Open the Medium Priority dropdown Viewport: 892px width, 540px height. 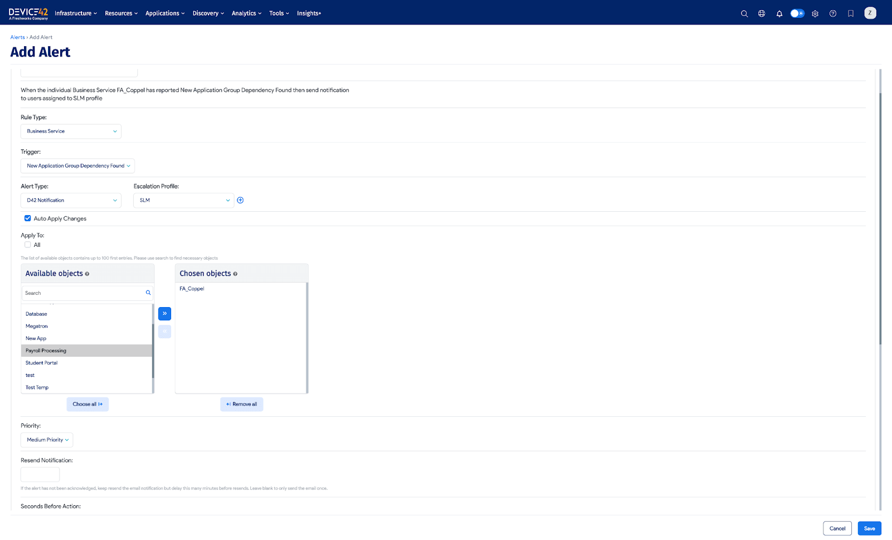point(47,440)
